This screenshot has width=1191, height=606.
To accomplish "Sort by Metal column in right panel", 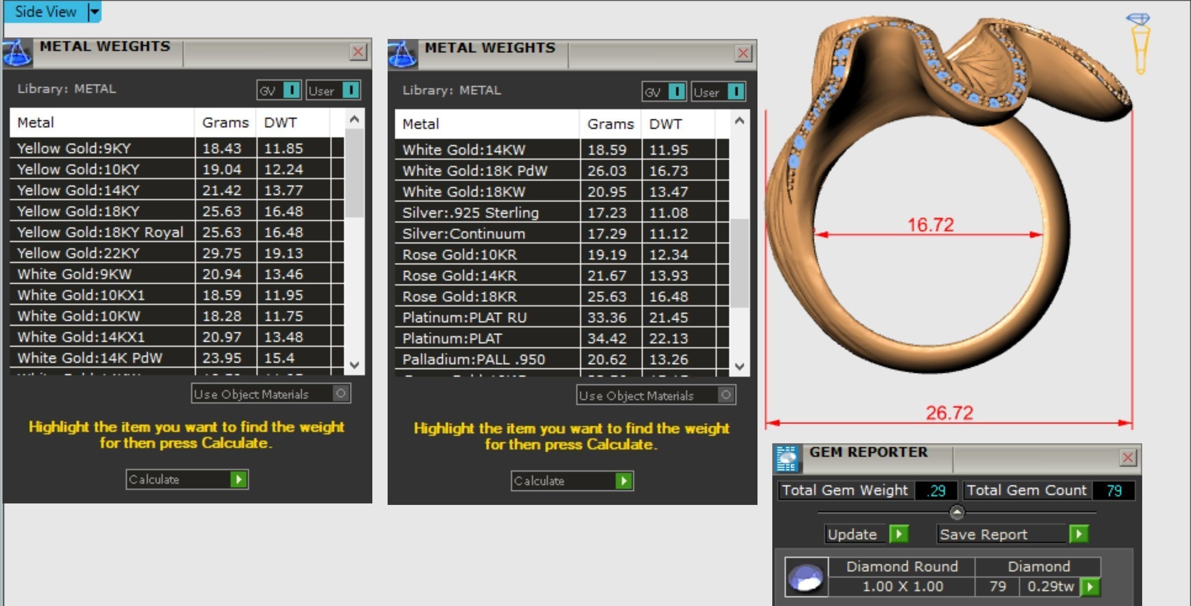I will tap(487, 124).
